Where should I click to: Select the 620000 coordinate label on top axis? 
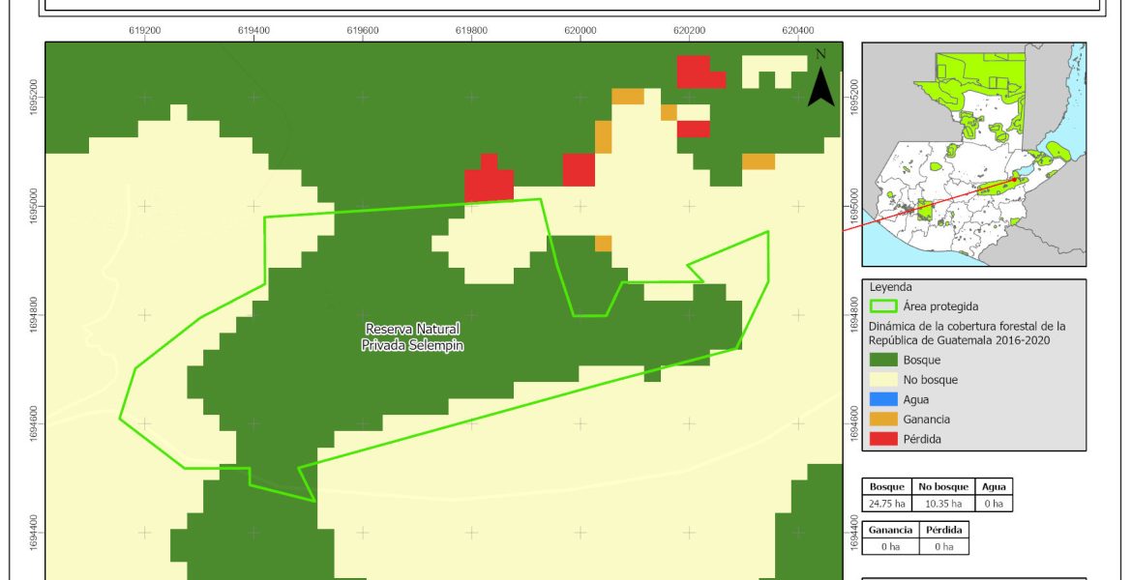tap(580, 30)
